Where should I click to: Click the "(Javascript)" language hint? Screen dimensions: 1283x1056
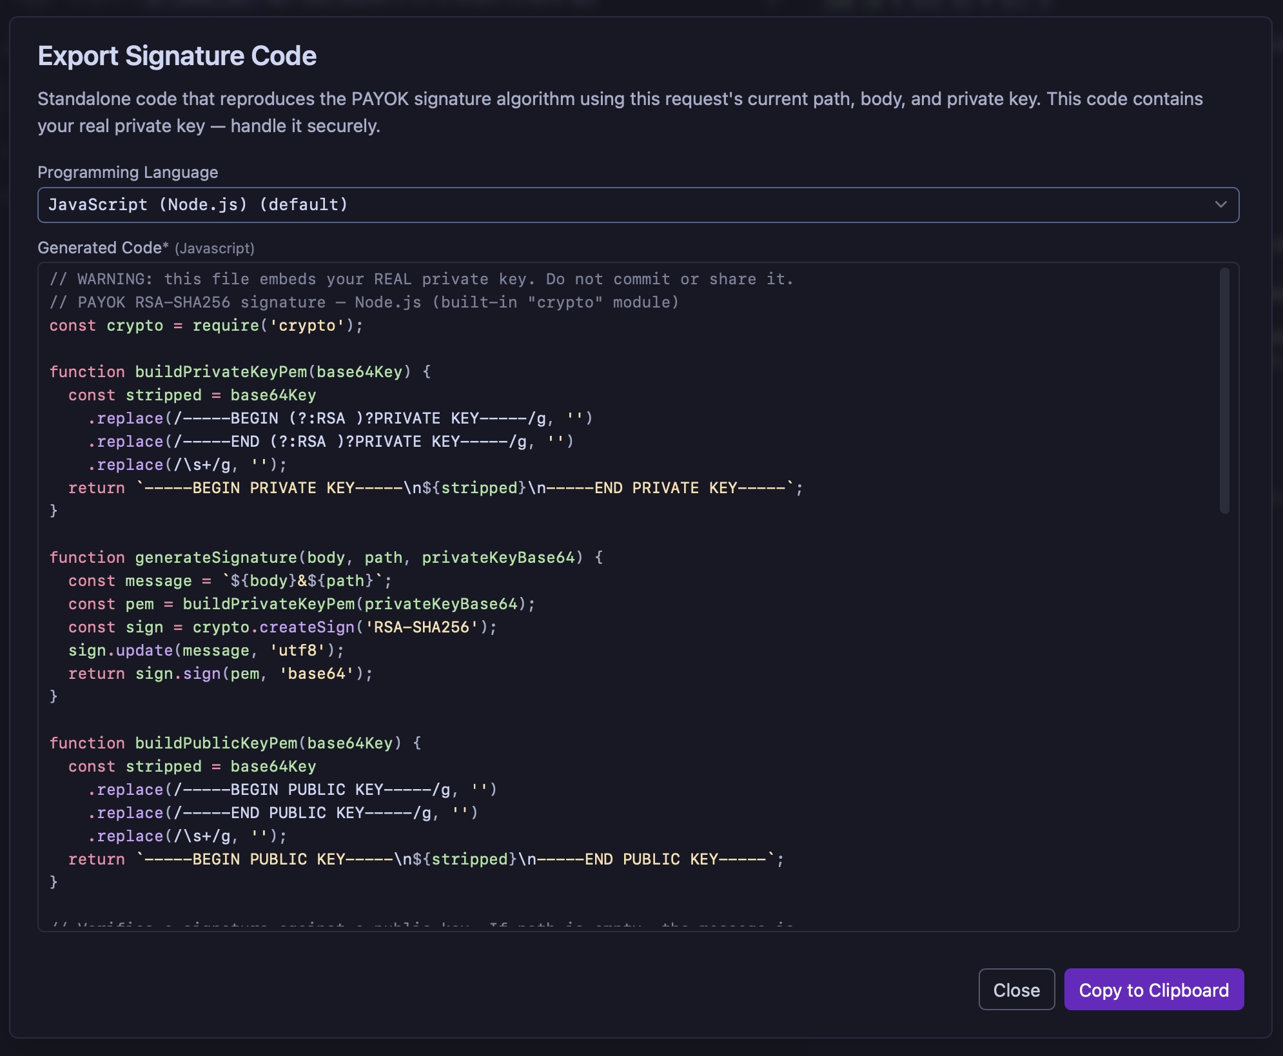point(215,248)
